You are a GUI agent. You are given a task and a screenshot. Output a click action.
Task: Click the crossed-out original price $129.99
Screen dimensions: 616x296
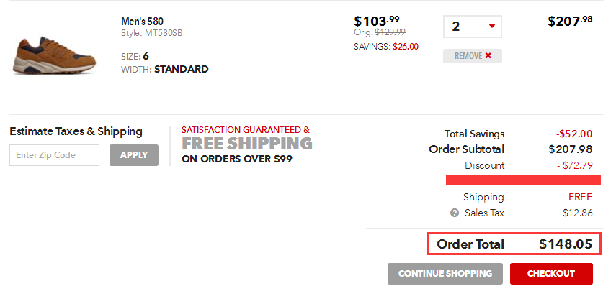pyautogui.click(x=390, y=32)
